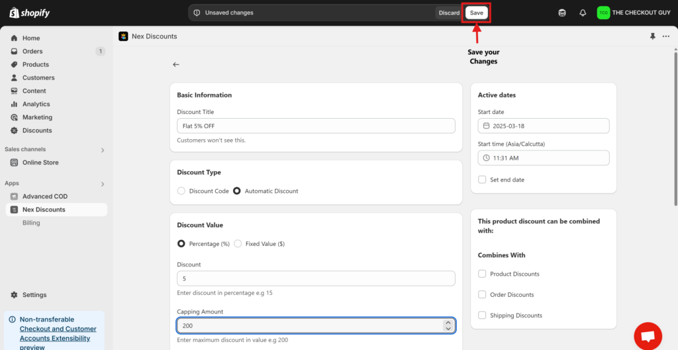Click the THE CHECKOUT GUY account avatar
678x350 pixels.
coord(603,13)
